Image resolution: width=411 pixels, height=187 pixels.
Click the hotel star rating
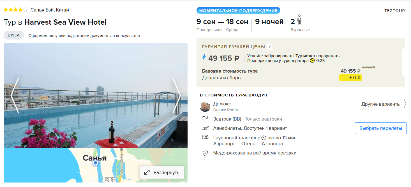point(15,10)
